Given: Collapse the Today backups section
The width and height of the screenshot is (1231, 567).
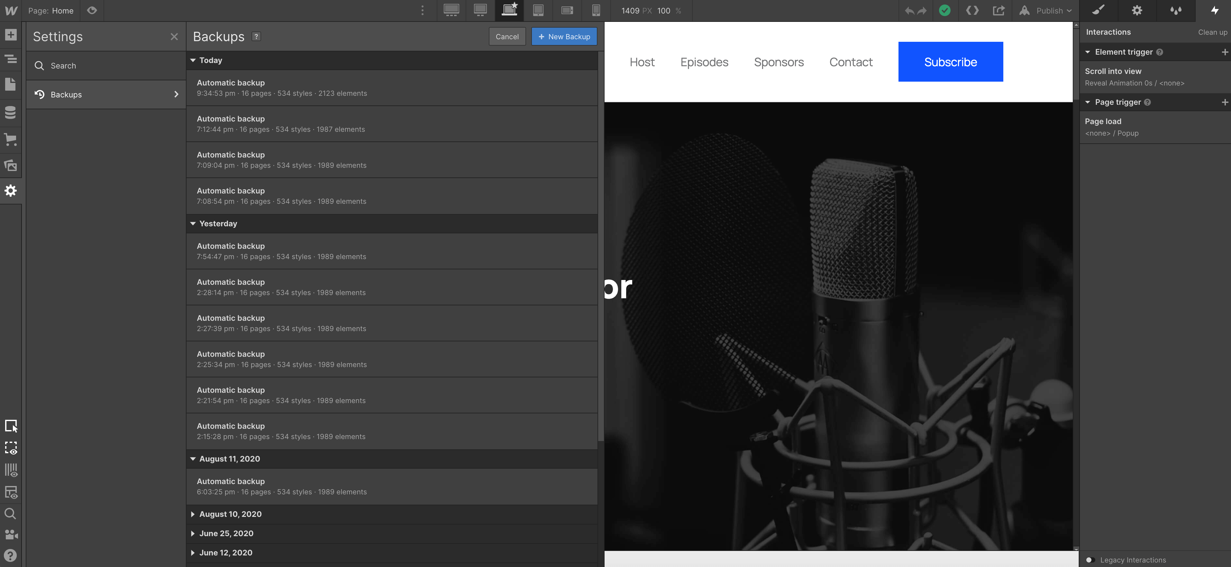Looking at the screenshot, I should click(x=193, y=60).
